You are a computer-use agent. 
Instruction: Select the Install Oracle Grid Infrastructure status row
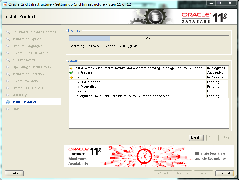tap(149, 68)
